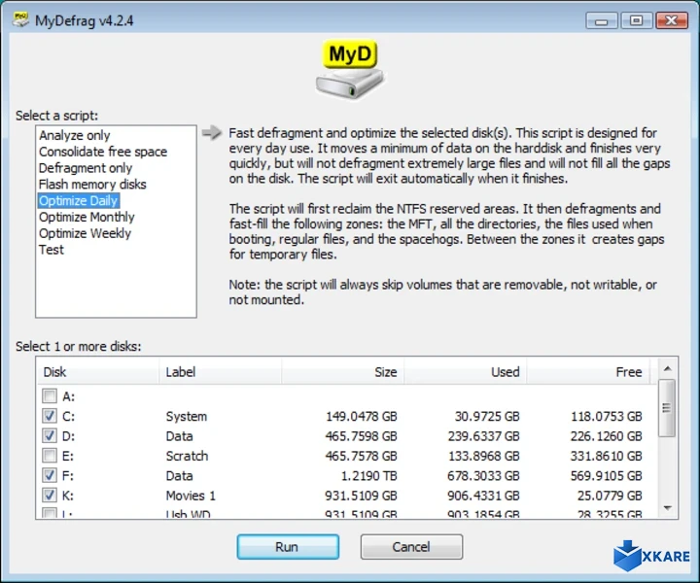
Task: Click the 149.0478 GB size value
Action: coord(361,416)
